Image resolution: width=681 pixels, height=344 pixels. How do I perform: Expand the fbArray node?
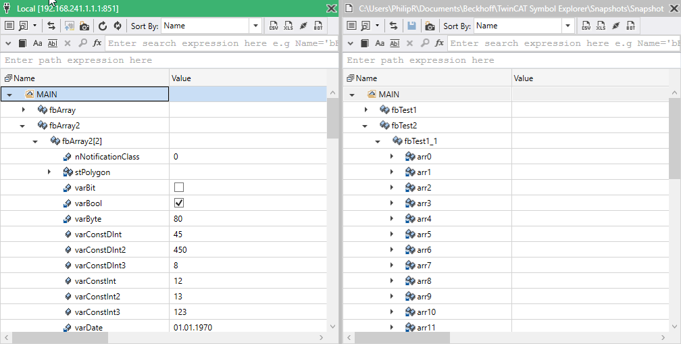pyautogui.click(x=24, y=109)
